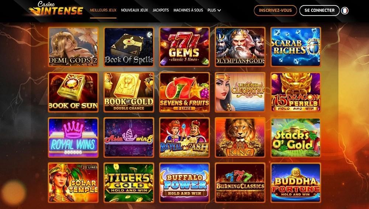The height and width of the screenshot is (209, 369).
Task: Choose the Legend of Cleopatra game
Action: [x=240, y=92]
